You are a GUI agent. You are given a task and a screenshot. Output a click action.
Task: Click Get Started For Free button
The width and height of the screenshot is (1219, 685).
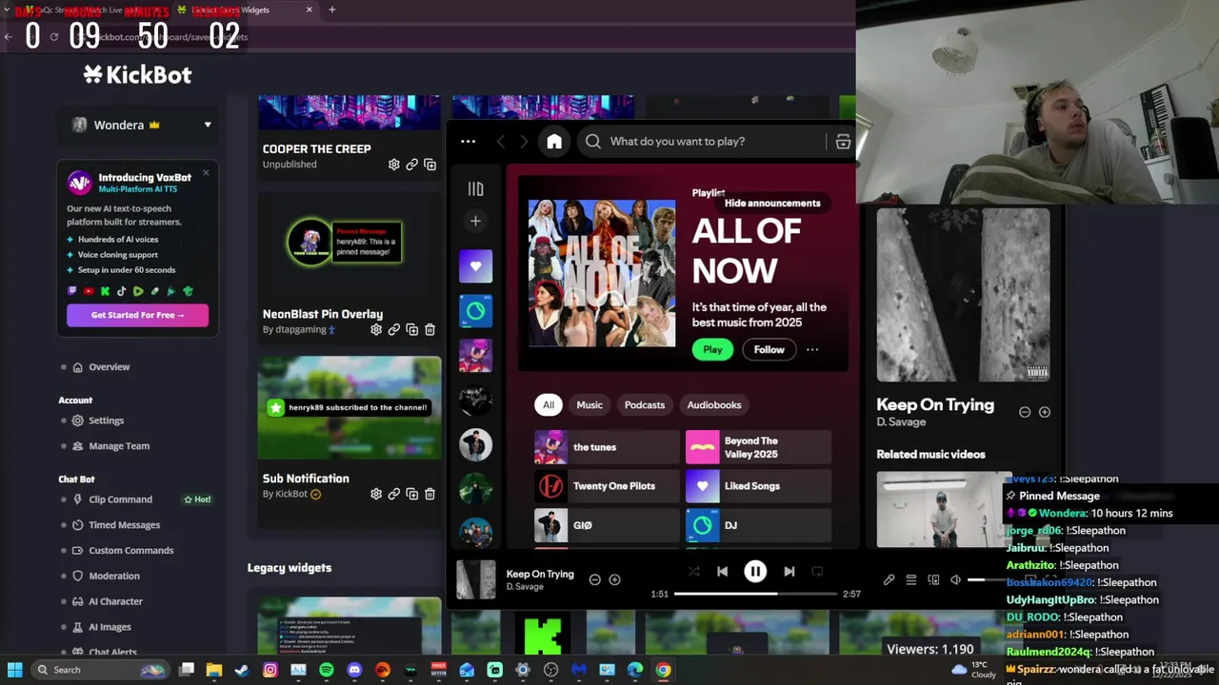(137, 315)
